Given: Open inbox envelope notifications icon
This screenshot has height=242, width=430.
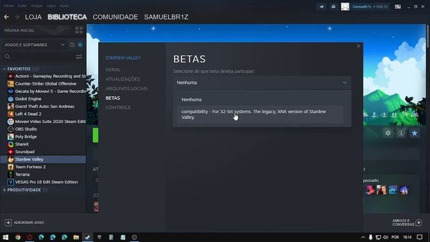Looking at the screenshot, I should [333, 7].
